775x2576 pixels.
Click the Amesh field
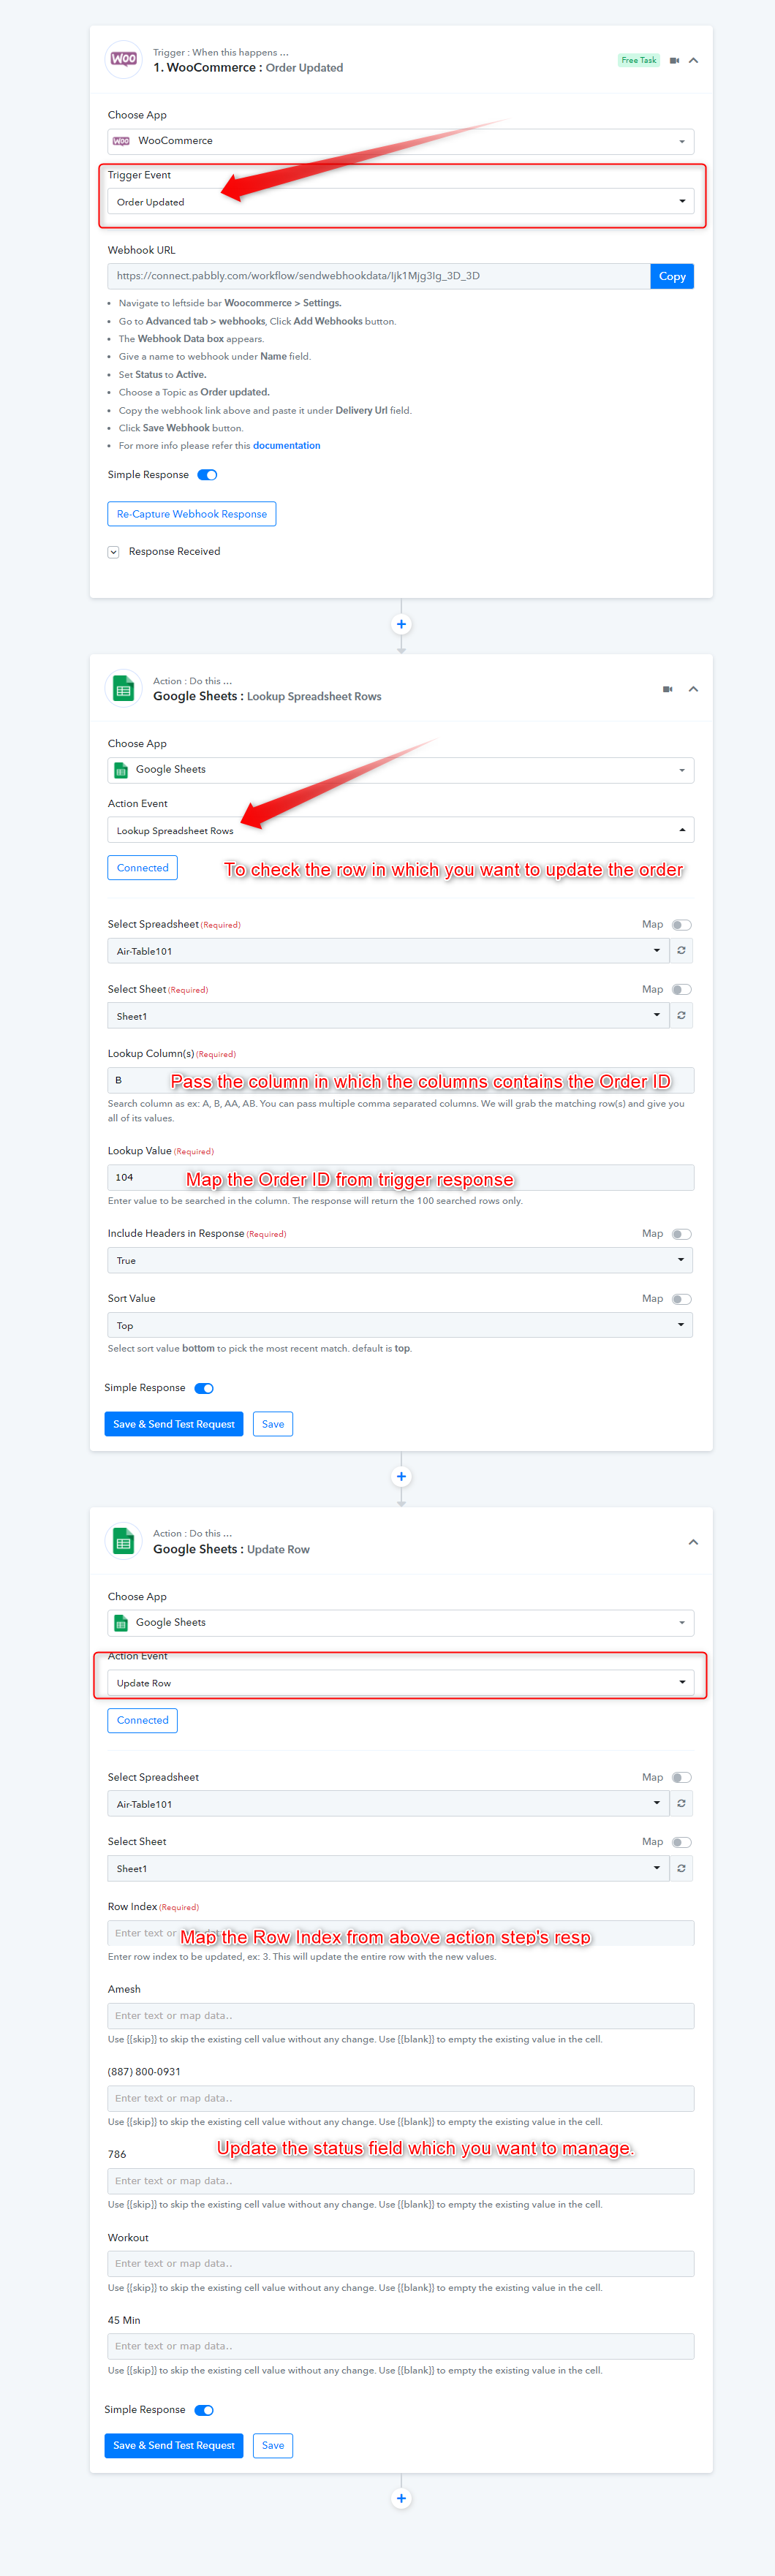tap(400, 2016)
